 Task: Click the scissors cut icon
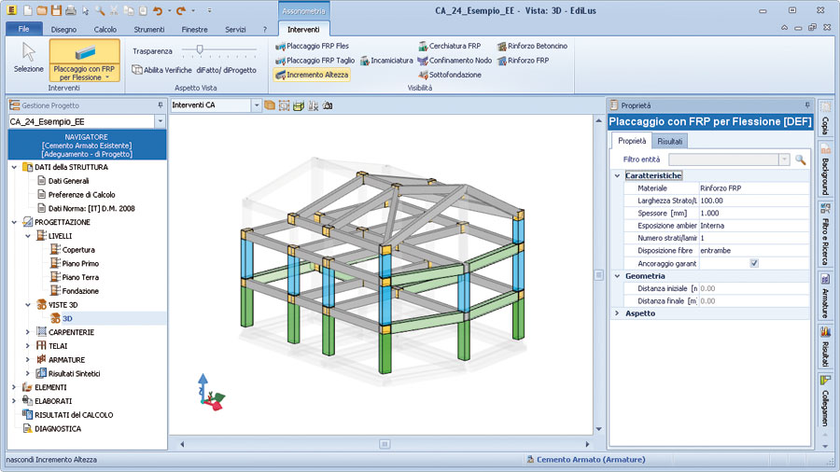114,10
